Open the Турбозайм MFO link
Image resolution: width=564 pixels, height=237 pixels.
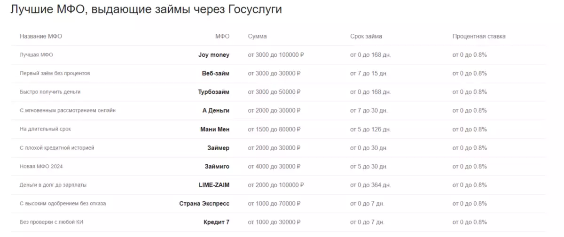coord(214,92)
